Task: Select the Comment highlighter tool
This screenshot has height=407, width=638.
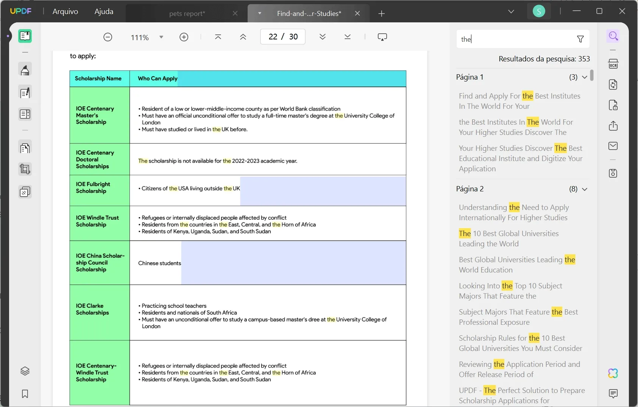Action: coord(25,70)
